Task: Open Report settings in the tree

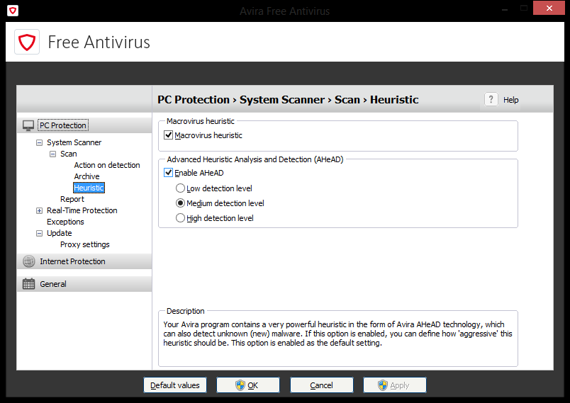Action: [72, 199]
